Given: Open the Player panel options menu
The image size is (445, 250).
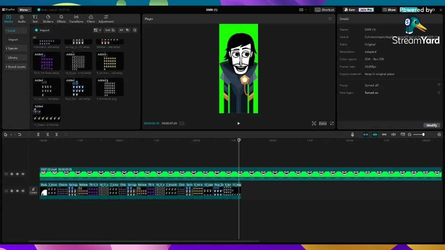Looking at the screenshot, I should (x=330, y=19).
